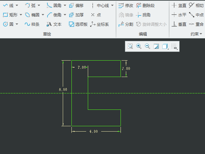Select the 线 (Line) tool
This screenshot has height=154, width=205.
coord(8,5)
